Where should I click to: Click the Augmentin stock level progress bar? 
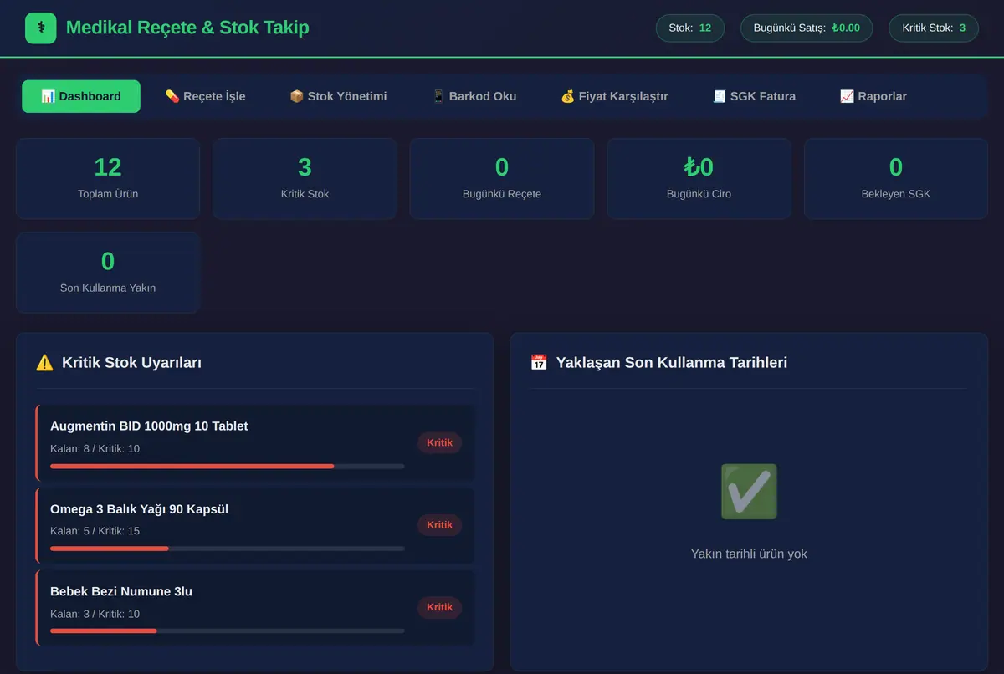coord(228,466)
